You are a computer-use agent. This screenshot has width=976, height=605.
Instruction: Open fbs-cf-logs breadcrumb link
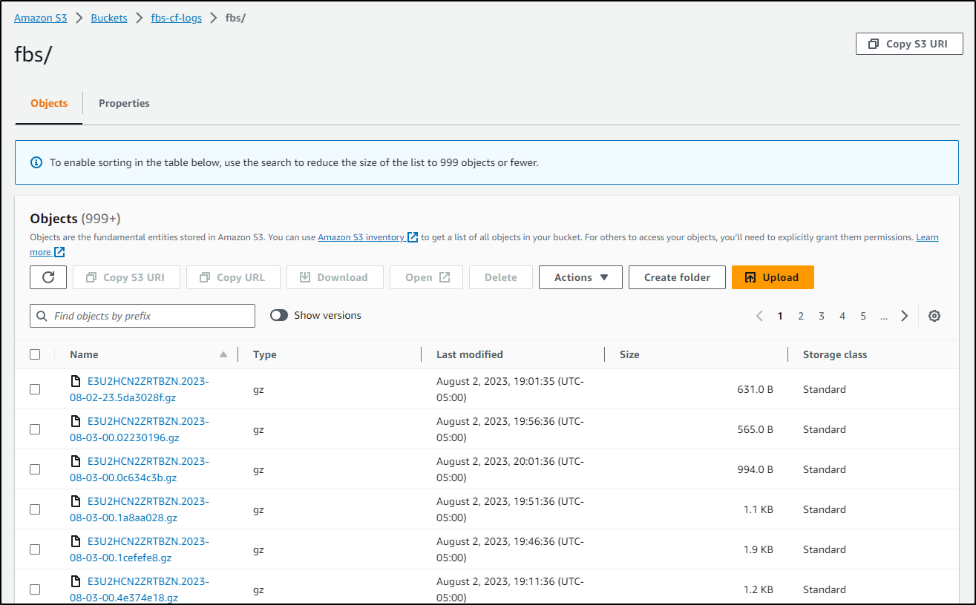pos(176,18)
